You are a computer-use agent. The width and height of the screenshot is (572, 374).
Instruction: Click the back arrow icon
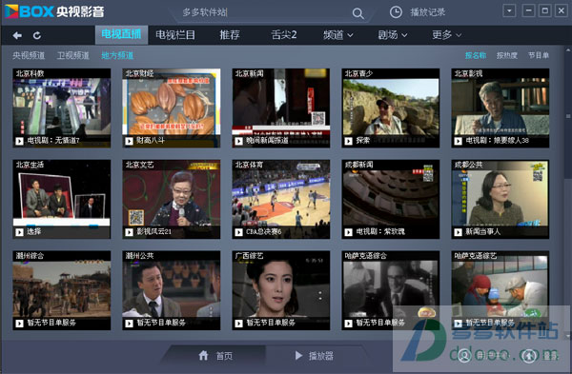pyautogui.click(x=17, y=35)
